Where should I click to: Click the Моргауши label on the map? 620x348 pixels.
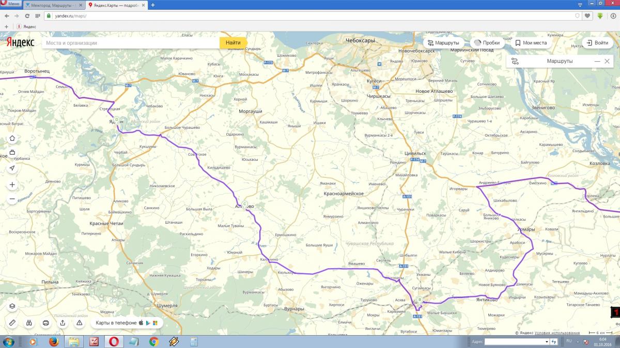251,111
